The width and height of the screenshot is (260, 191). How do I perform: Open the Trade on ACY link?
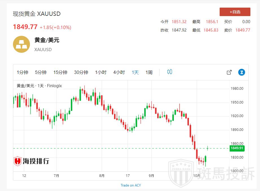click(131, 185)
